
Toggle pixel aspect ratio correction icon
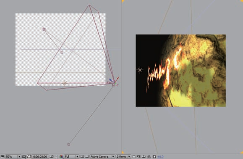134,156
